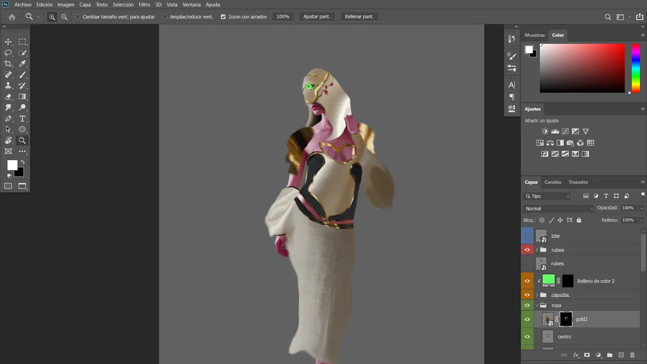Switch to the Trazados tab

578,182
